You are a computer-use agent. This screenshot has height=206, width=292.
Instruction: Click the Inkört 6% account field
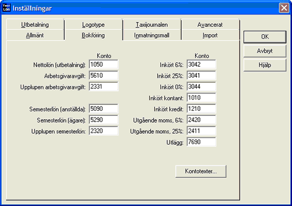pyautogui.click(x=201, y=64)
